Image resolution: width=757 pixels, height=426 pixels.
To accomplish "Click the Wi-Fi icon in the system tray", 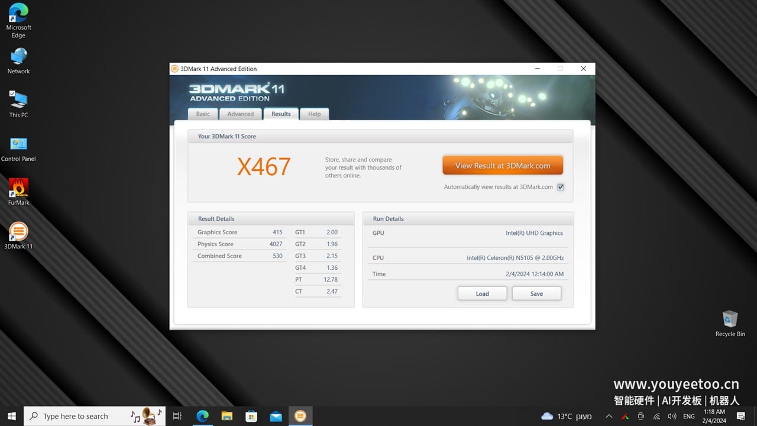I will 657,416.
